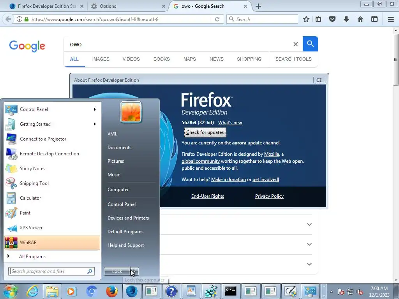The height and width of the screenshot is (299, 399).
Task: Open Sticky Notes from Start menu
Action: [52, 168]
